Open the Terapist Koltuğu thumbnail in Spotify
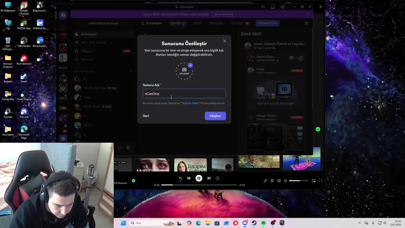The width and height of the screenshot is (405, 228). pyautogui.click(x=190, y=165)
